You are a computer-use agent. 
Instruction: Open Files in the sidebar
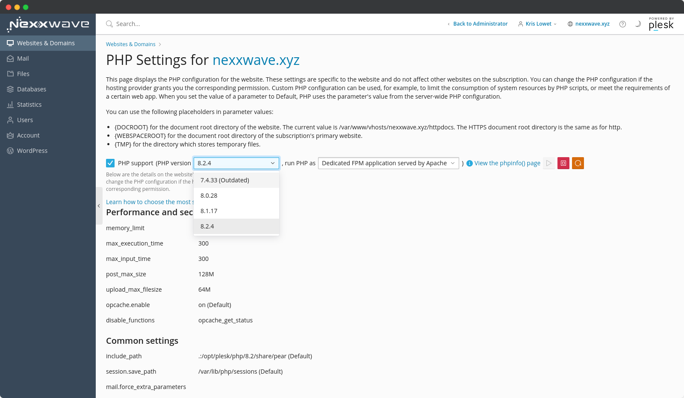48,74
